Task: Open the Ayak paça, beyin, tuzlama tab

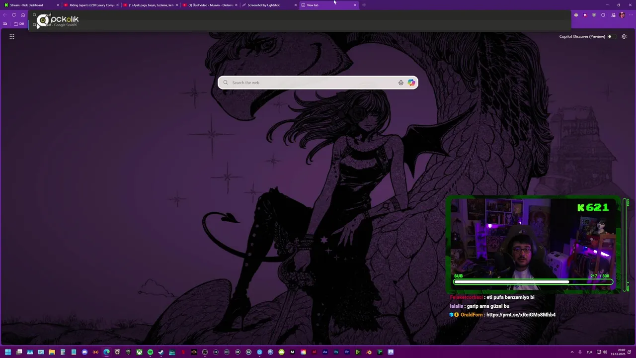Action: pyautogui.click(x=151, y=5)
